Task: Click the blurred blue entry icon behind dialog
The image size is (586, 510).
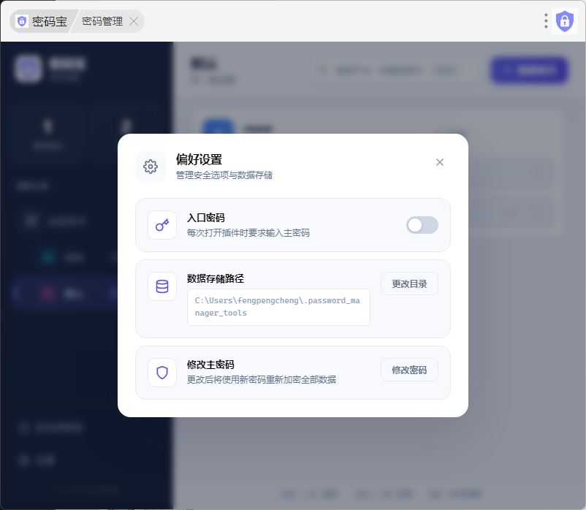Action: tap(218, 127)
